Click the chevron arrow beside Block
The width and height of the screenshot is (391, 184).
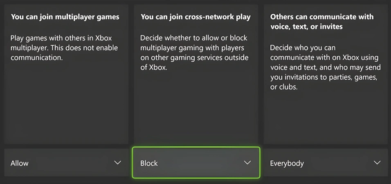247,163
